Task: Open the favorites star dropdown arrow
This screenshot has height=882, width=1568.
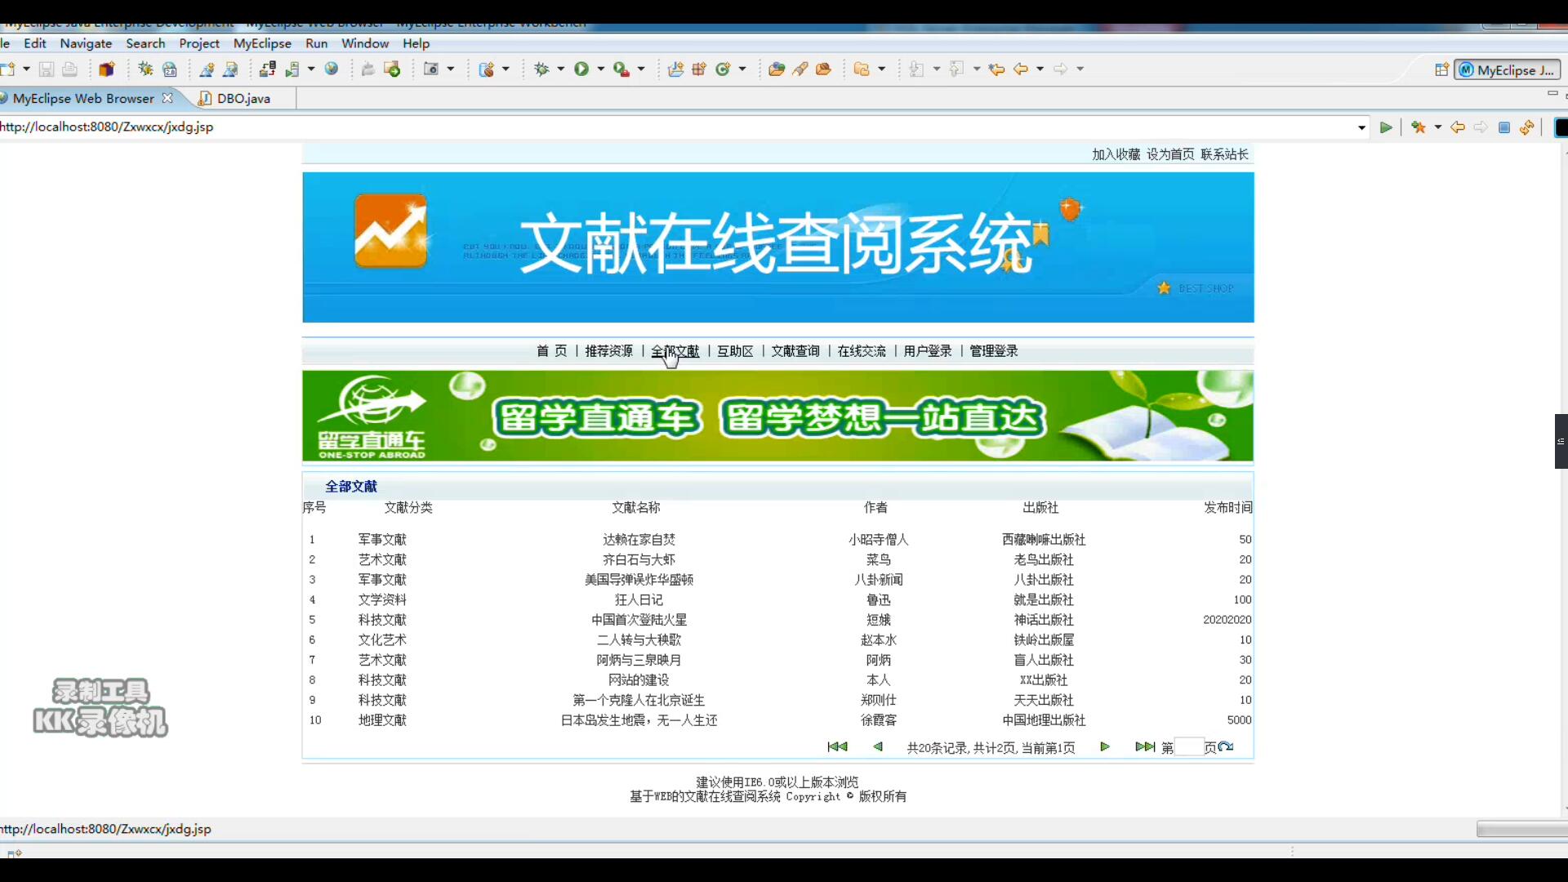Action: pos(1438,127)
